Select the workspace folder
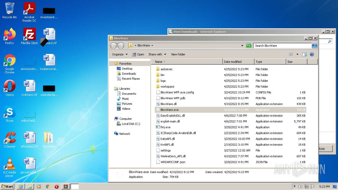The width and height of the screenshot is (338, 190). [x=230, y=87]
